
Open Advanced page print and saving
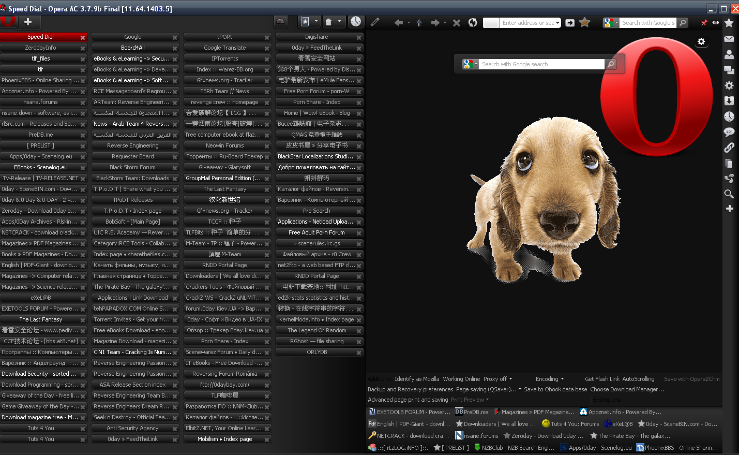[408, 400]
